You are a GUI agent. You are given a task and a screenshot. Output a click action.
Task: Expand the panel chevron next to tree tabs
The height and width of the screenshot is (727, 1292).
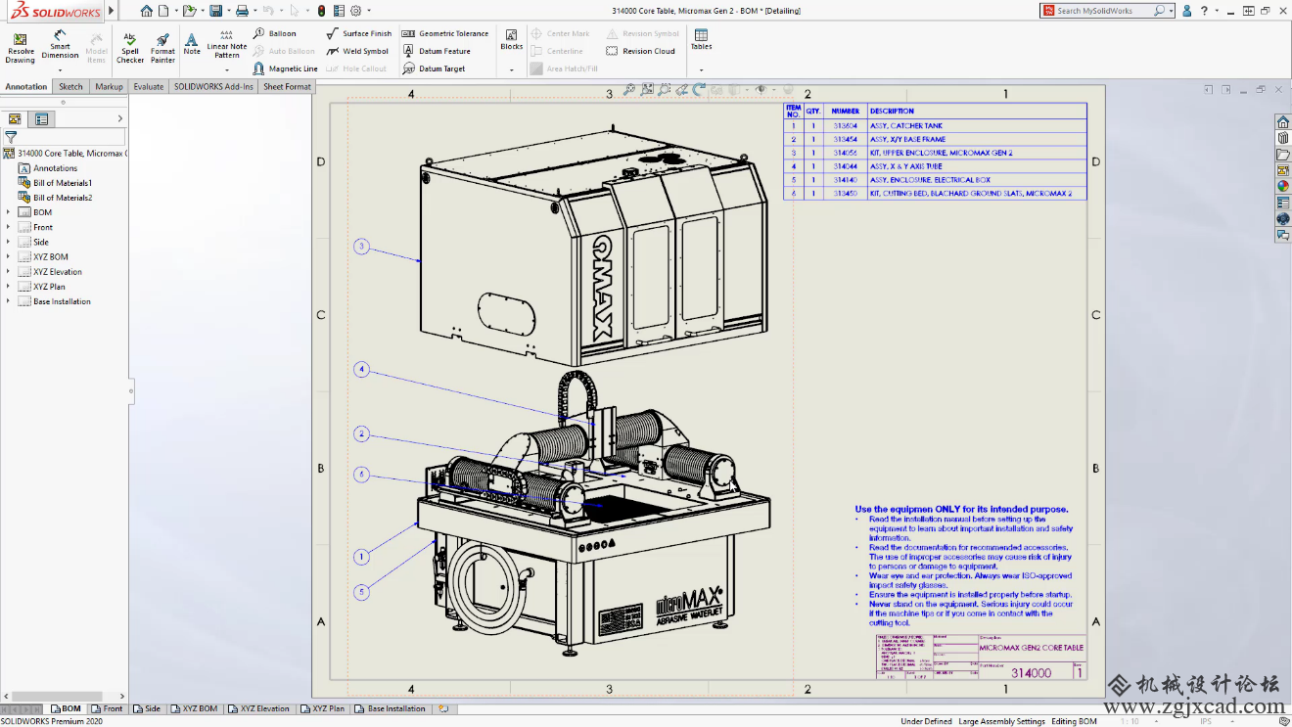tap(120, 118)
